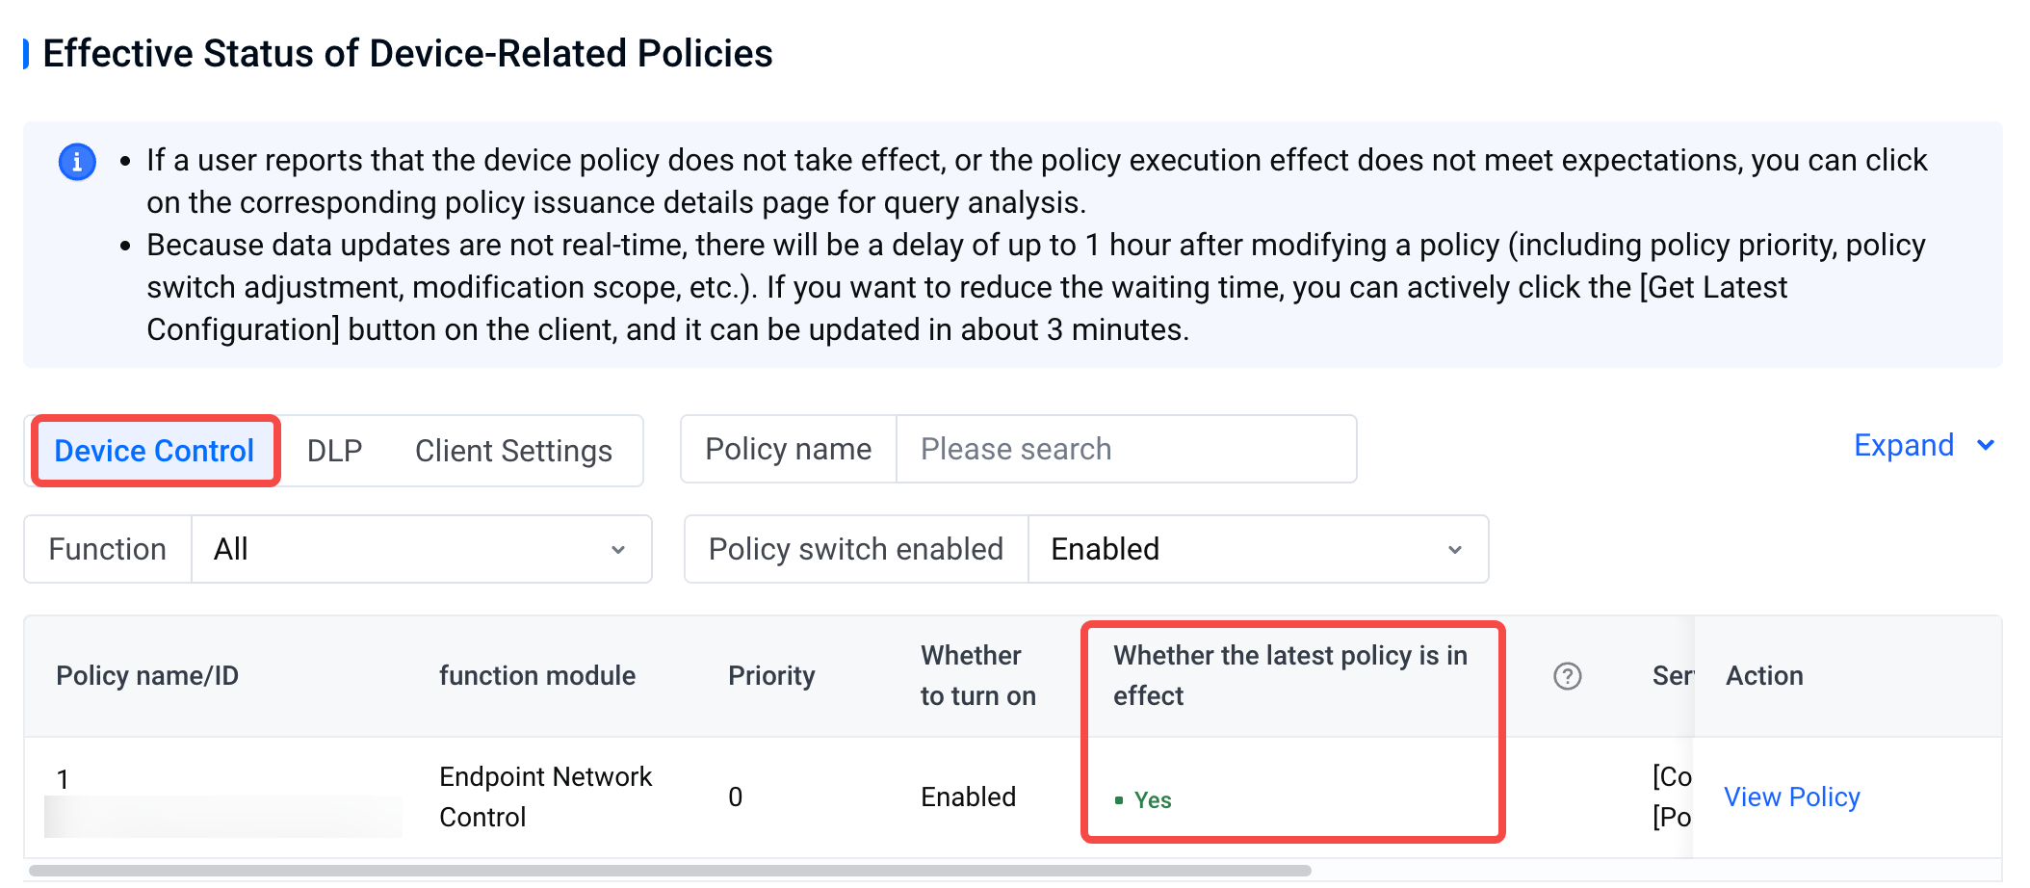Image resolution: width=2030 pixels, height=888 pixels.
Task: Click the chevron arrow beside Expand
Action: [1985, 446]
